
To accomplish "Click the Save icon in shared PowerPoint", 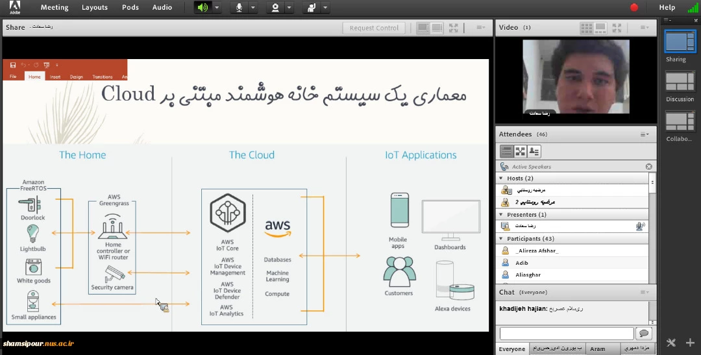I will (13, 66).
